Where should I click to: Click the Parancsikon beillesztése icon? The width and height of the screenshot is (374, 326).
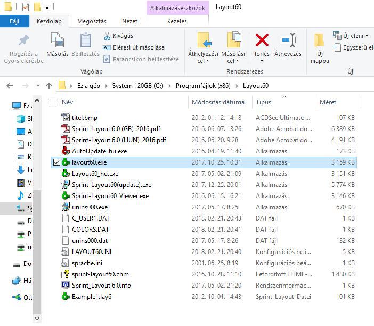click(x=107, y=59)
